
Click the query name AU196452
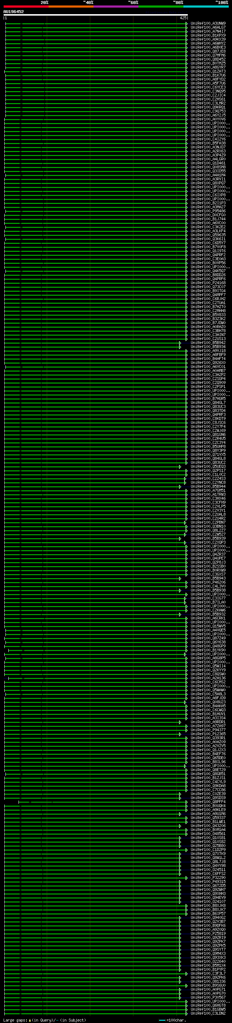click(13, 12)
